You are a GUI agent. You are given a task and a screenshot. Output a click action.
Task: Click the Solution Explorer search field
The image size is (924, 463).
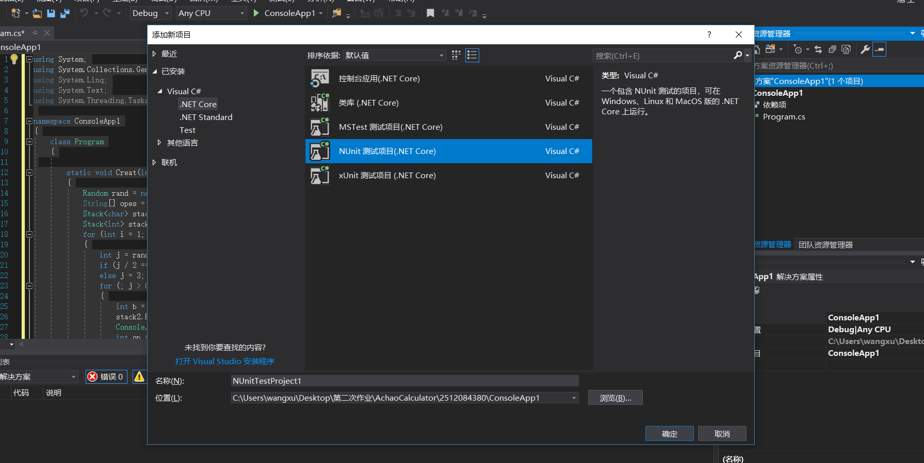click(838, 66)
